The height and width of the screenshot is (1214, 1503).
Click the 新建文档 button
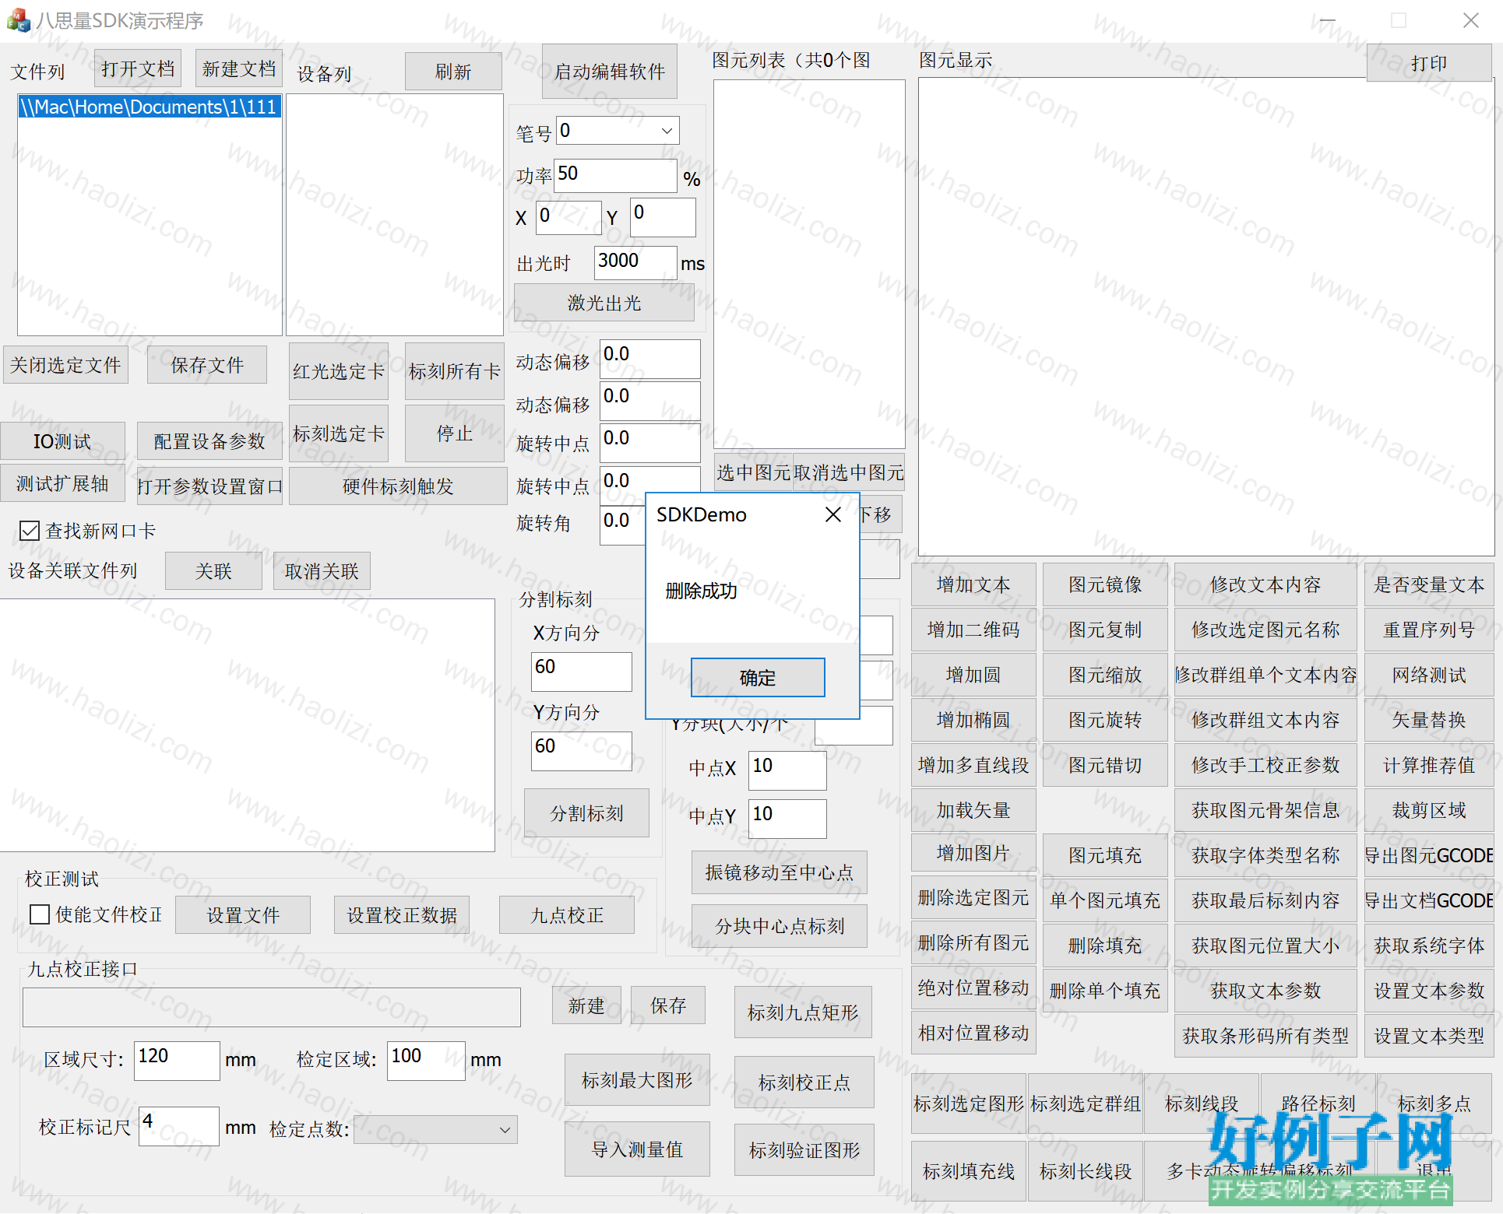[x=238, y=68]
